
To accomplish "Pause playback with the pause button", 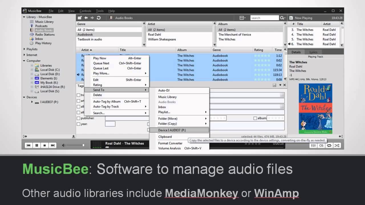I will click(36, 145).
